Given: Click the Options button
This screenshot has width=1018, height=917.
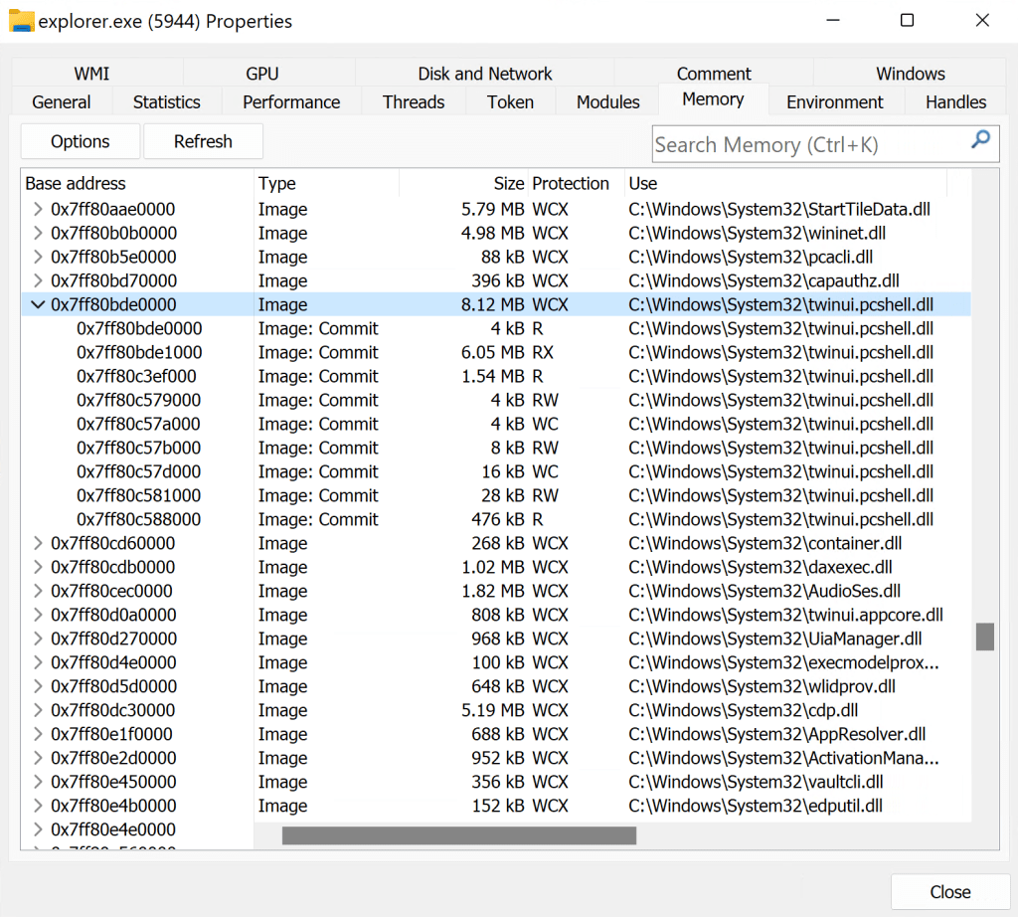Looking at the screenshot, I should pos(81,141).
